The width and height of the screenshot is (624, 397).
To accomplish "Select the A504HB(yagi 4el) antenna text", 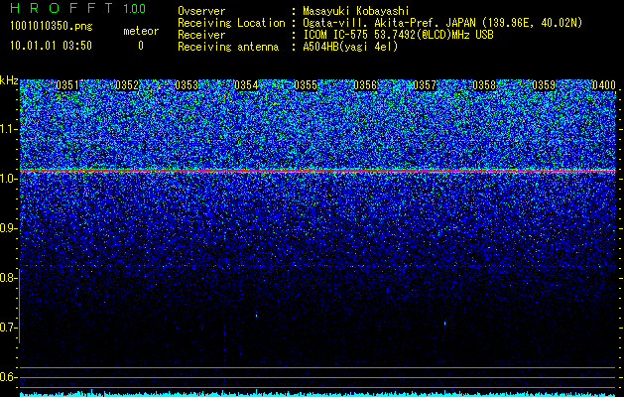I will coord(350,47).
